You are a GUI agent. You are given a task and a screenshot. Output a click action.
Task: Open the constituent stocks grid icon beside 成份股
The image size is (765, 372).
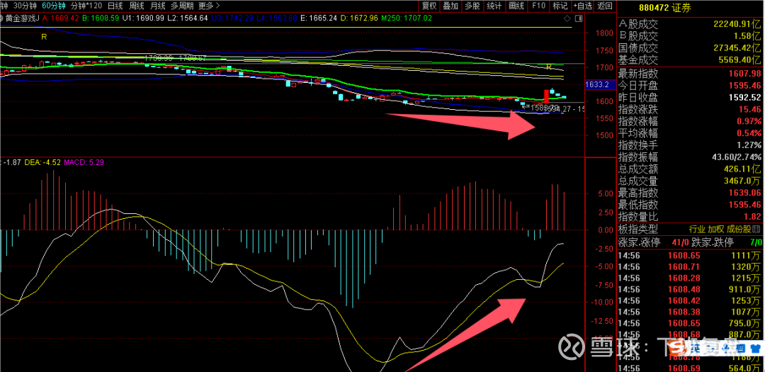[758, 228]
